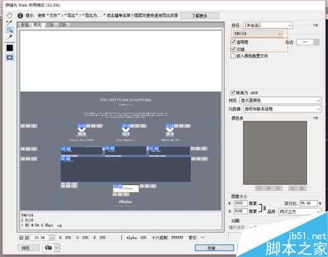Open the 杂边 matte color dropdown
The image size is (328, 257).
(x=308, y=42)
